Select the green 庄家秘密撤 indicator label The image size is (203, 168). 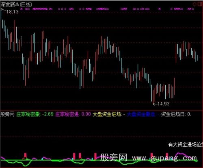35,114
